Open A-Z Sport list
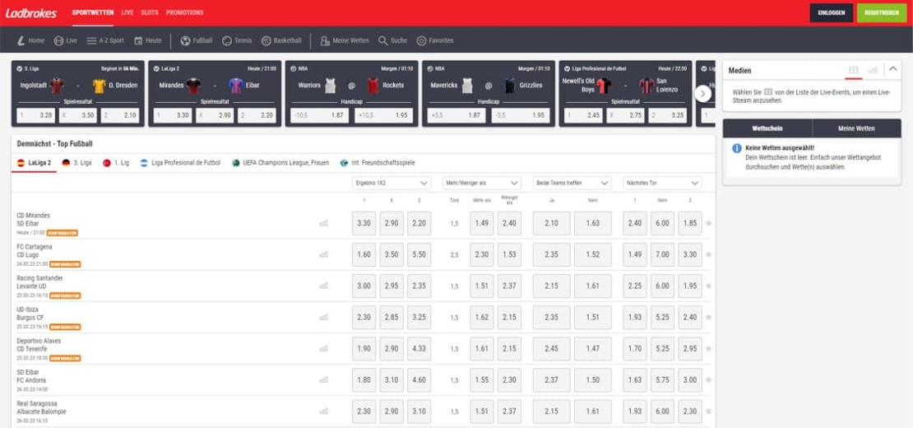 click(x=105, y=41)
